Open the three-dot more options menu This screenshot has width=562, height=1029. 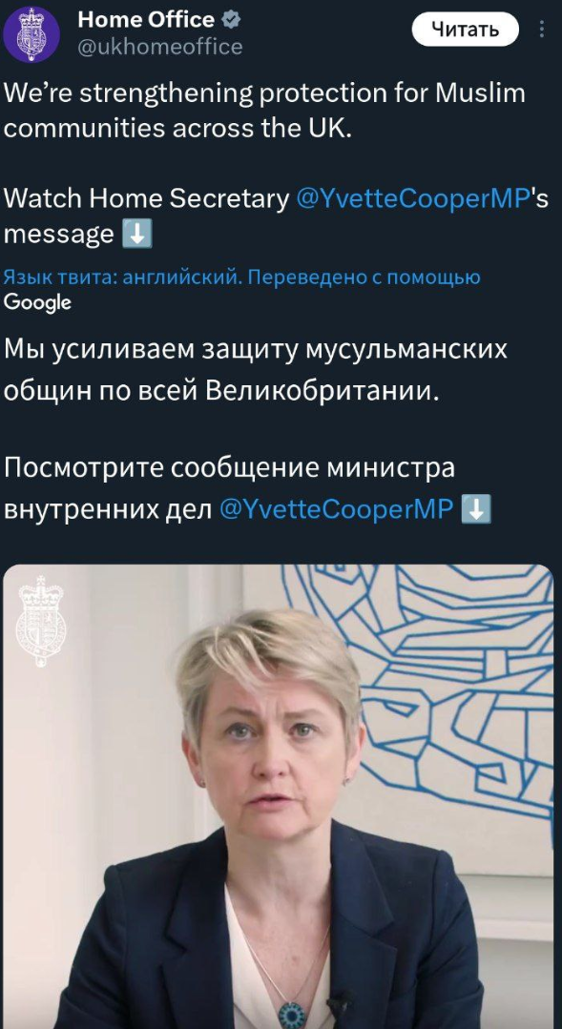coord(541,30)
